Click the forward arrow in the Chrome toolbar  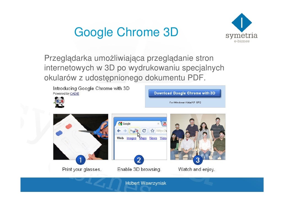pyautogui.click(x=125, y=131)
